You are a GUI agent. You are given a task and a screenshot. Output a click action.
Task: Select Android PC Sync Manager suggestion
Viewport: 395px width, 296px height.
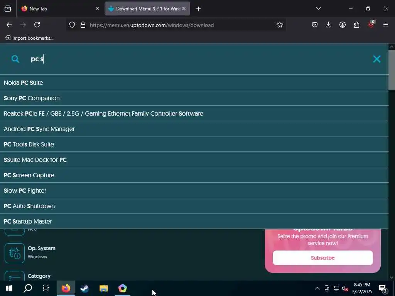[194, 129]
